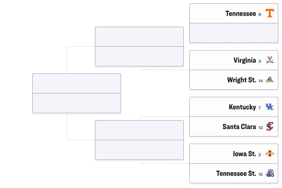282x188 pixels.
Task: Click the Tennessee St. team logo
Action: (269, 174)
